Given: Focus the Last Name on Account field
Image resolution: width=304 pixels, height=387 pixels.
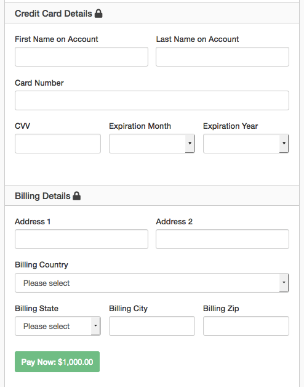Looking at the screenshot, I should (222, 57).
